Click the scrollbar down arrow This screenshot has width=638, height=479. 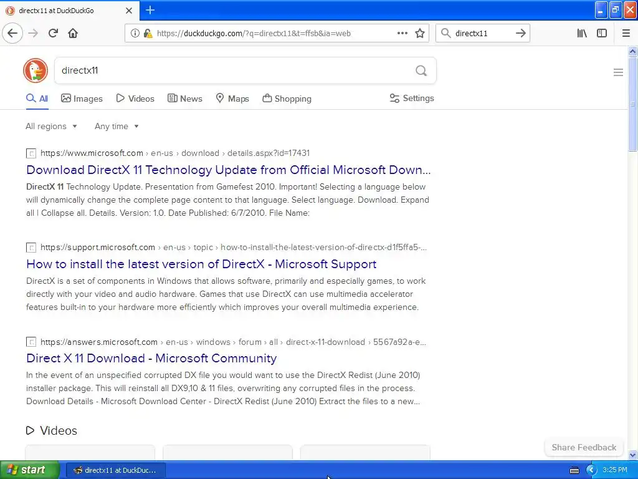(x=632, y=455)
